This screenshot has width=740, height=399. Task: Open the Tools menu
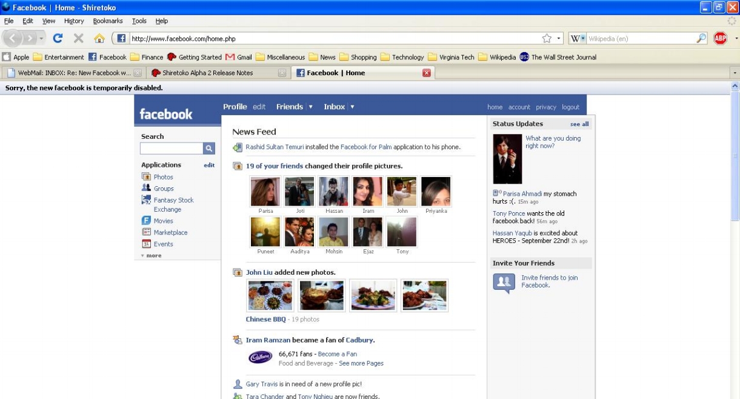[x=139, y=21]
